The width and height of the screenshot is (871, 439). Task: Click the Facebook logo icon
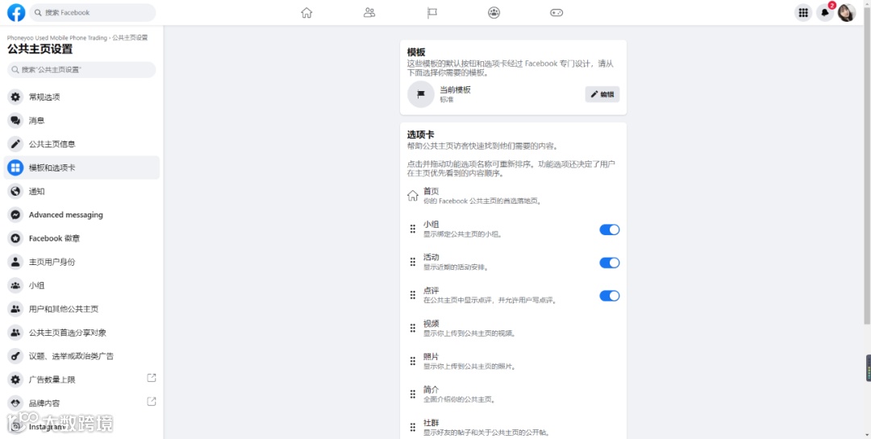coord(16,12)
